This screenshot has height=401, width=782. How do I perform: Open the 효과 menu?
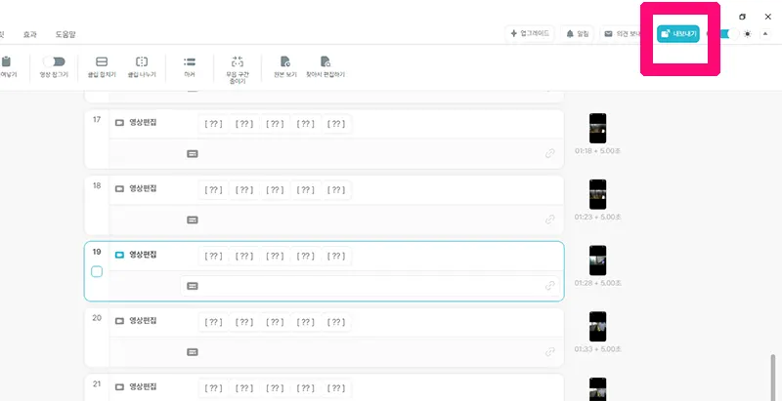point(30,34)
